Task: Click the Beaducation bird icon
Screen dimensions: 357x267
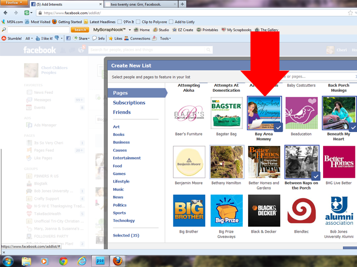Action: coord(301,113)
